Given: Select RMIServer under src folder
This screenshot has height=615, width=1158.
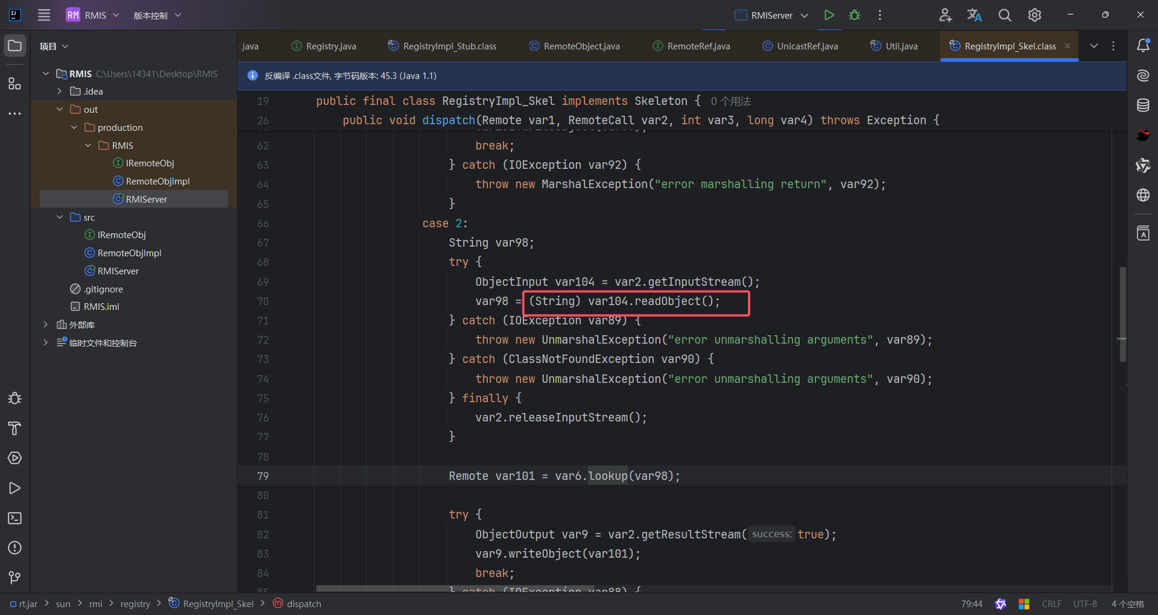Looking at the screenshot, I should pos(112,271).
